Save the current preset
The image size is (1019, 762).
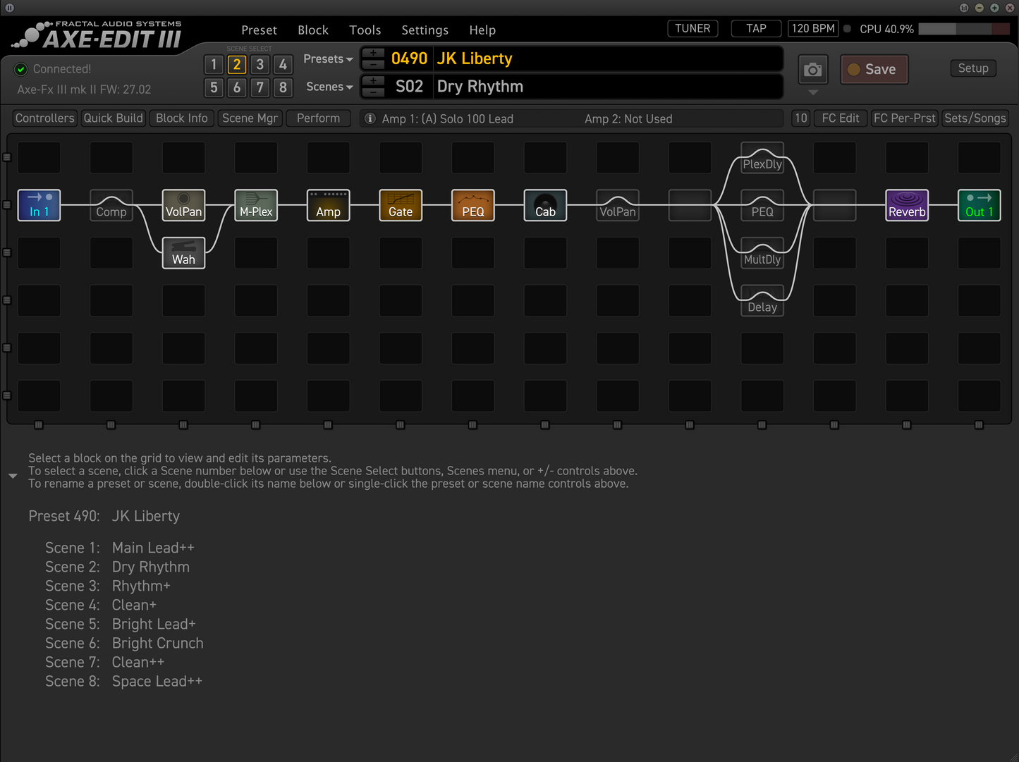[874, 69]
